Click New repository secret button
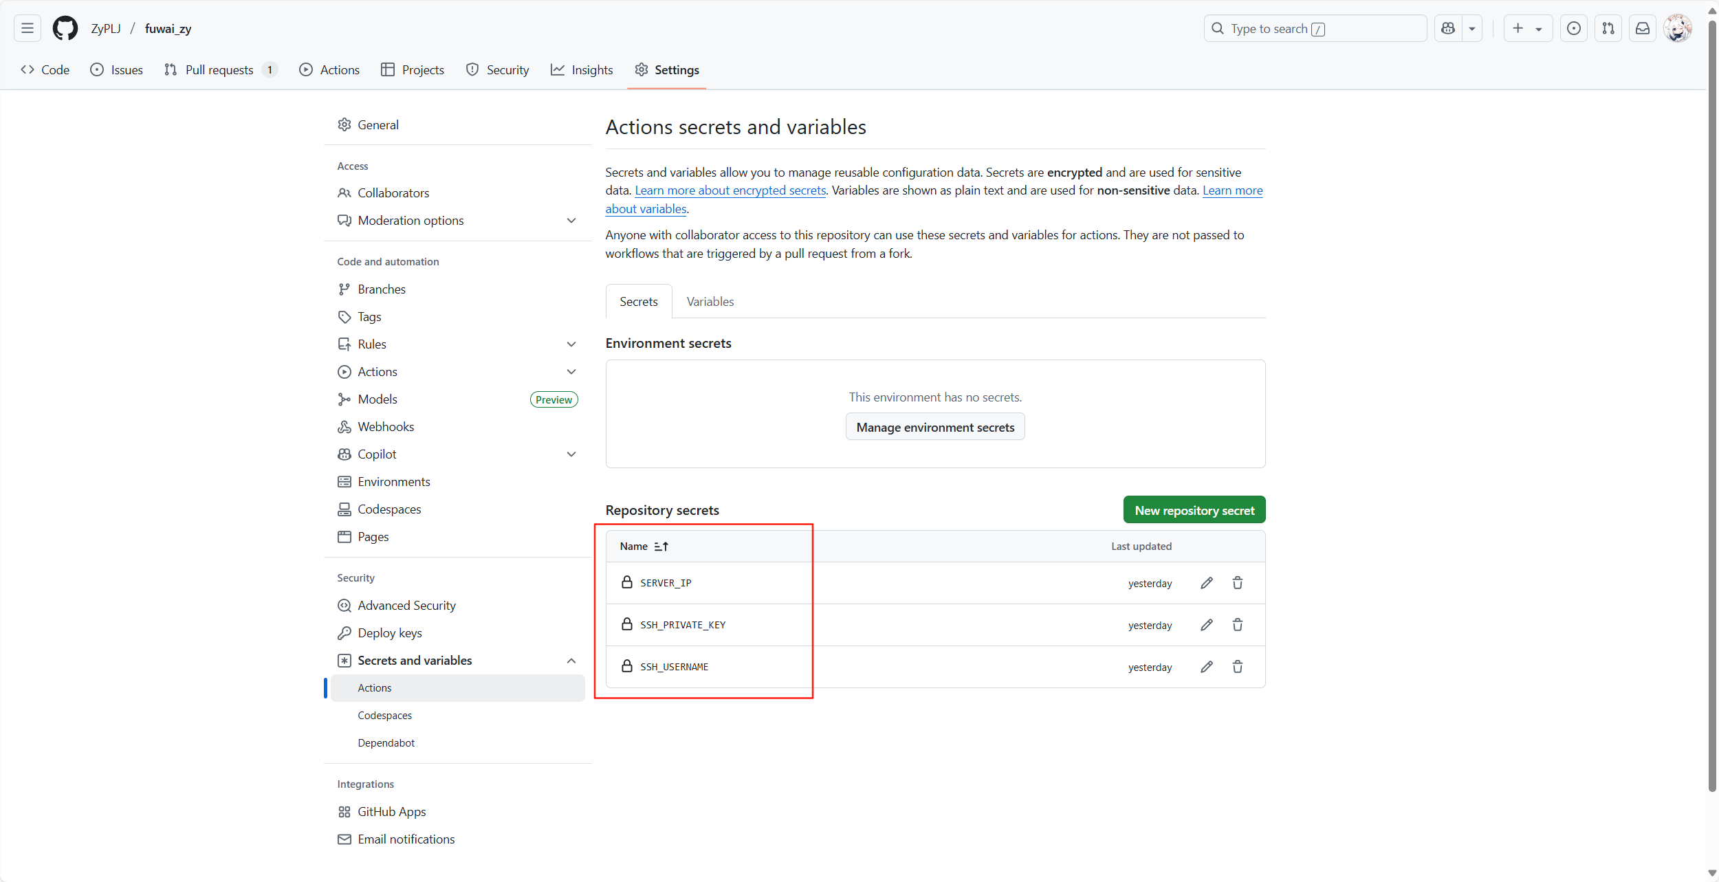1719x882 pixels. coord(1194,510)
